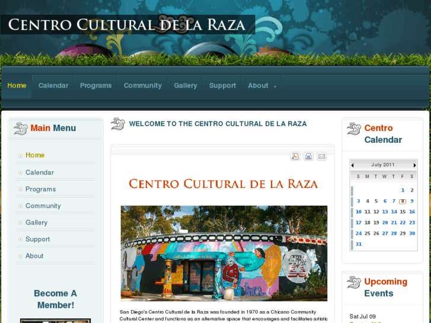Select July 20 in the calendar

tap(385, 223)
